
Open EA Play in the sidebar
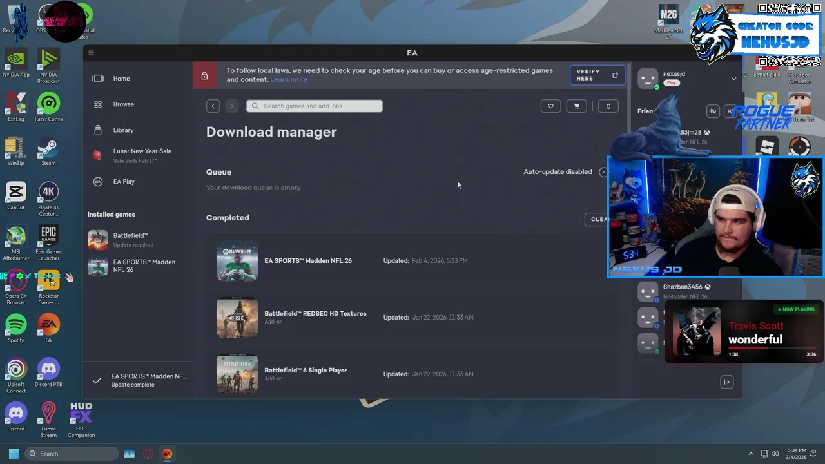pos(124,182)
